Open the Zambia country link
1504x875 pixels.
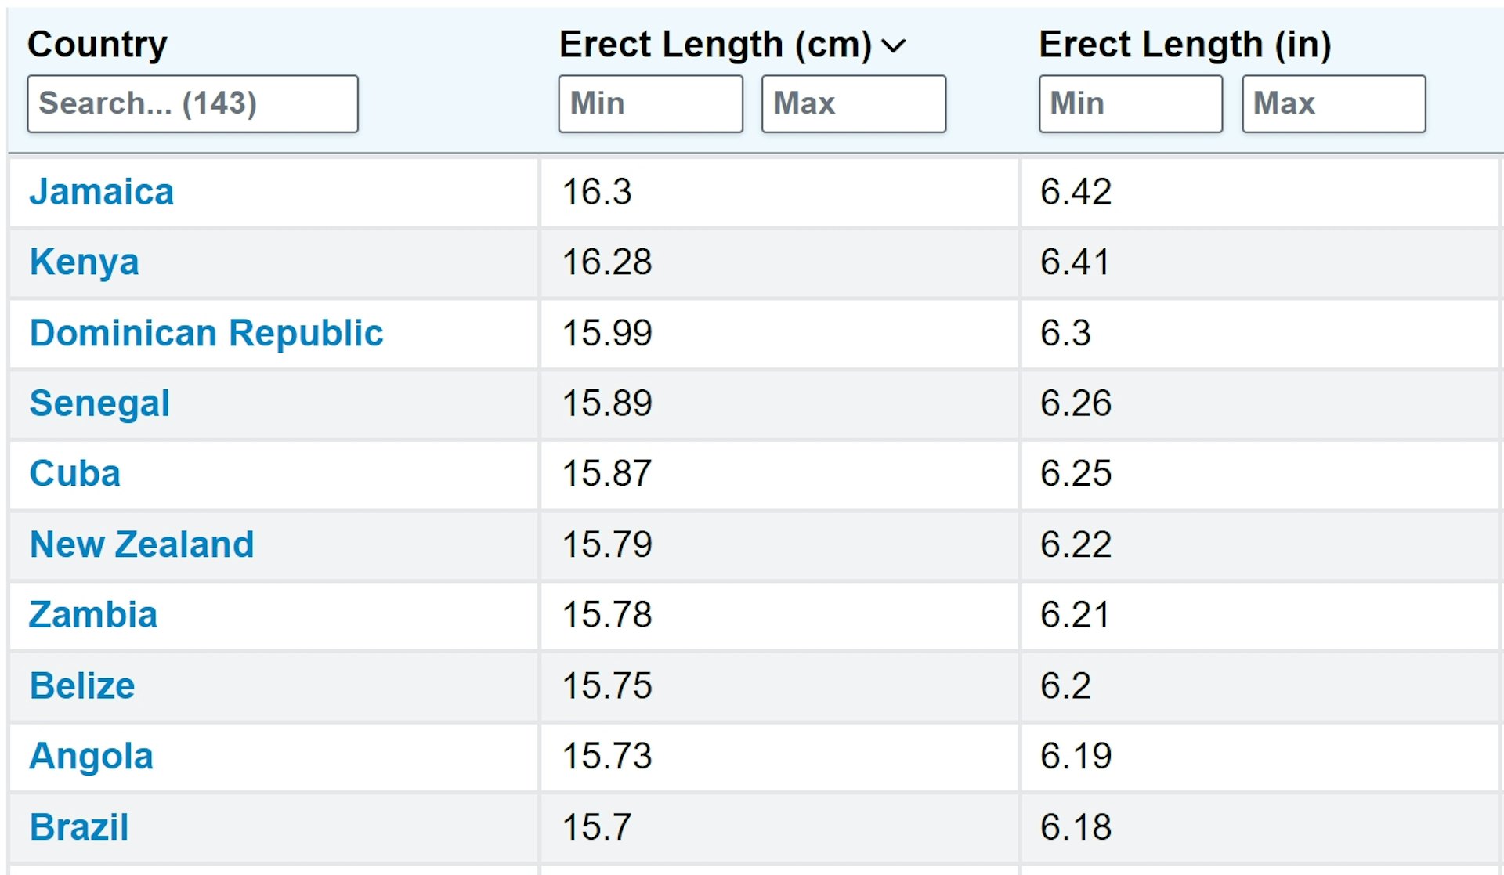[x=93, y=615]
